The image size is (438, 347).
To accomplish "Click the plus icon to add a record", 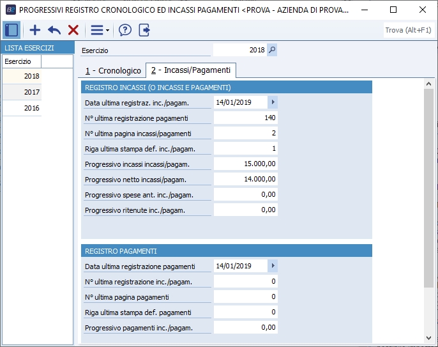I will point(35,30).
